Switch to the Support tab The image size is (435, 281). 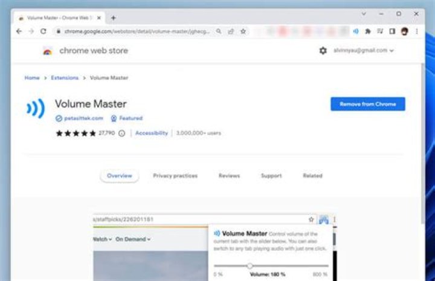click(271, 176)
